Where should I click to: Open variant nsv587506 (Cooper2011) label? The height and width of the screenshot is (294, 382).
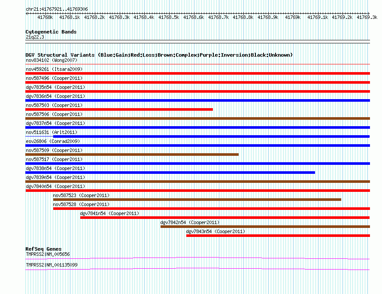(x=54, y=114)
